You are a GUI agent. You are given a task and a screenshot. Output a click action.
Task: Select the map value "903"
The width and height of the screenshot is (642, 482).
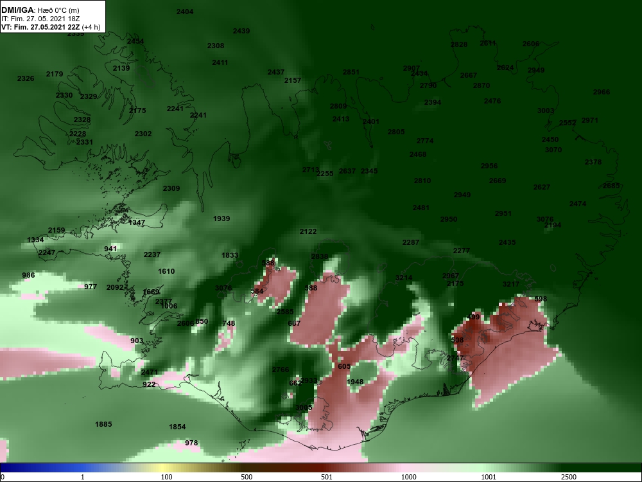pyautogui.click(x=137, y=341)
